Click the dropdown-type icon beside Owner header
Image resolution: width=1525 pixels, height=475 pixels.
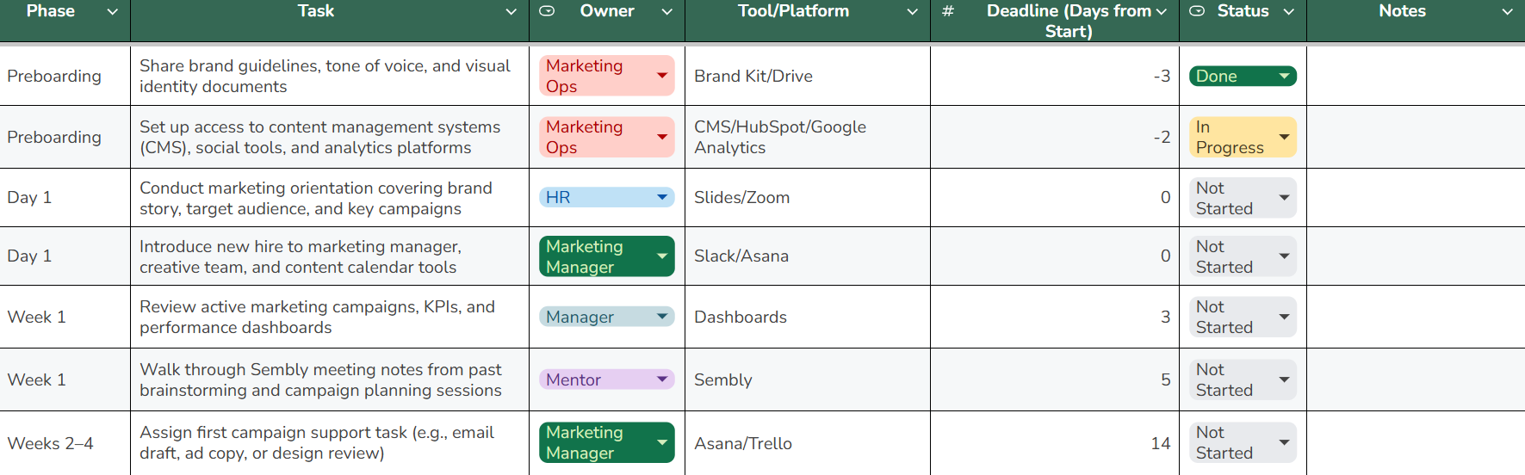[547, 11]
